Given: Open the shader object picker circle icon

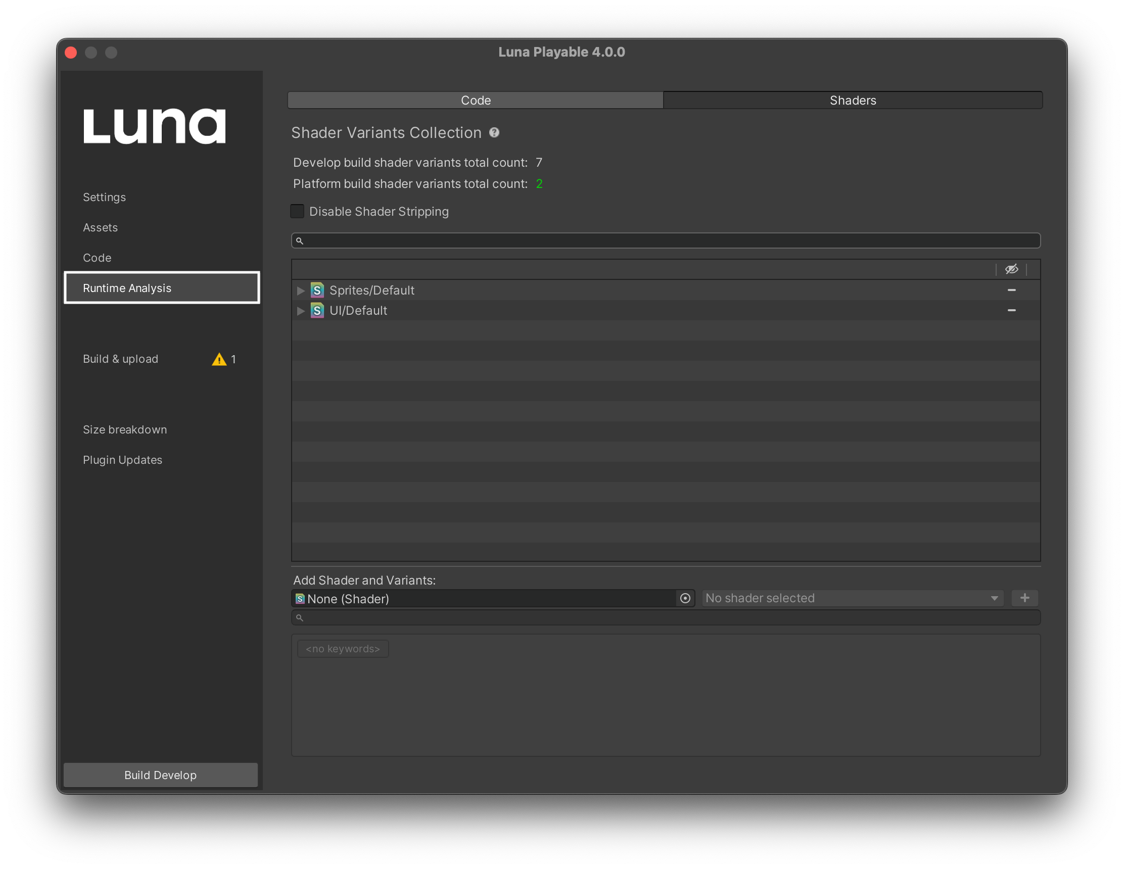Looking at the screenshot, I should coord(685,598).
